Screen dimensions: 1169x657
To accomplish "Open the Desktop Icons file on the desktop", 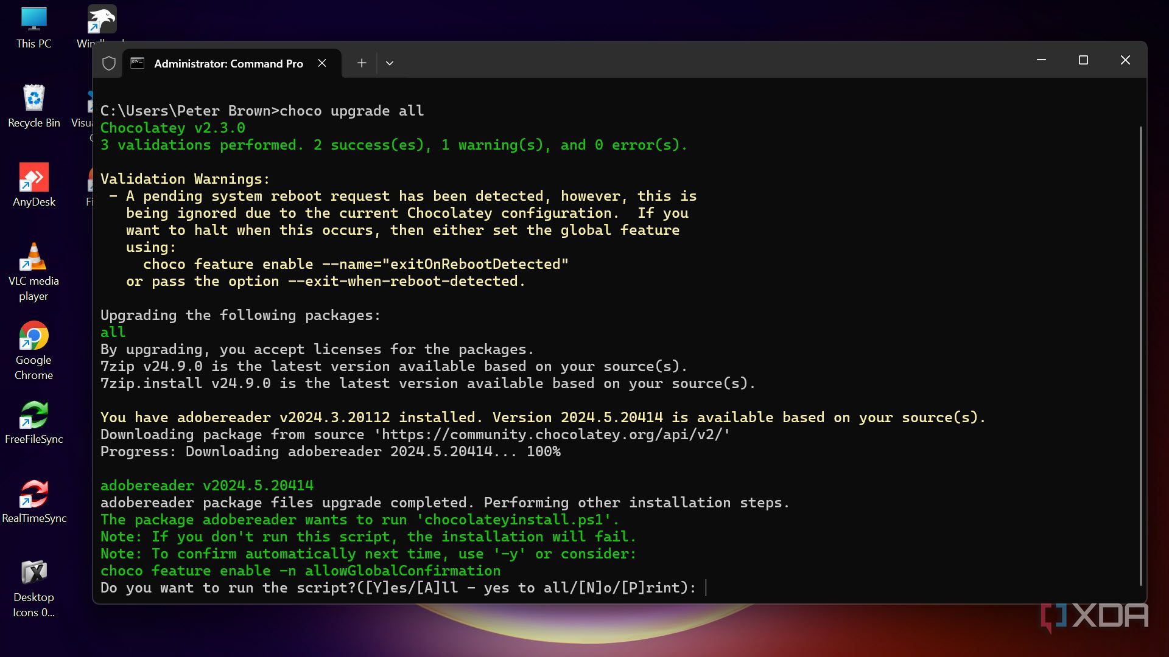I will click(33, 573).
